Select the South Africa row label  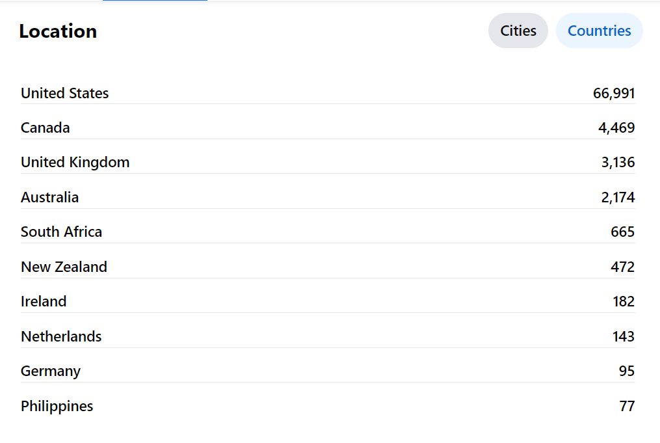[61, 232]
